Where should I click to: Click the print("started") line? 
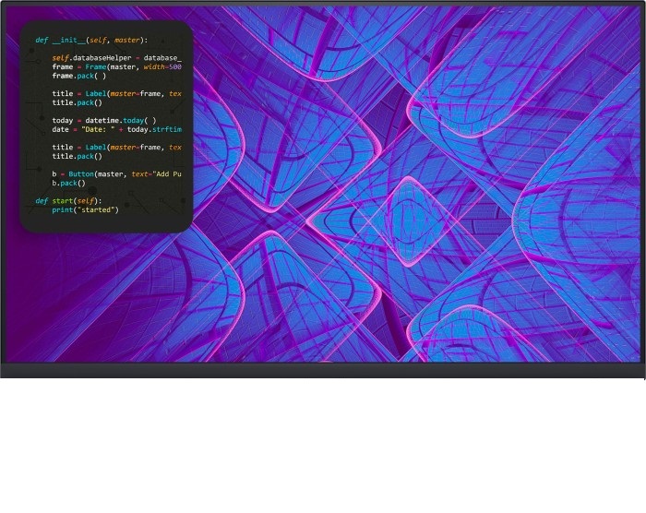tap(85, 209)
